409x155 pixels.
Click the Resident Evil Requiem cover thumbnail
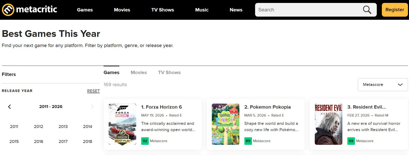pyautogui.click(x=328, y=124)
